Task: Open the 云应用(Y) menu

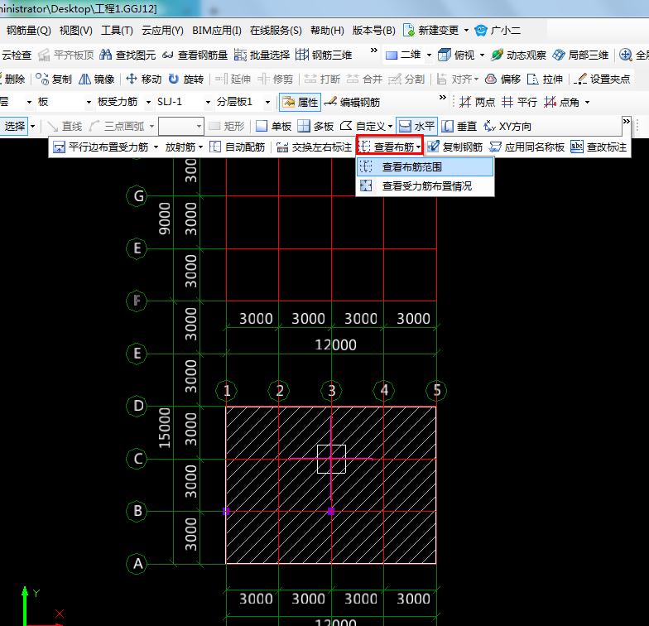Action: point(162,30)
